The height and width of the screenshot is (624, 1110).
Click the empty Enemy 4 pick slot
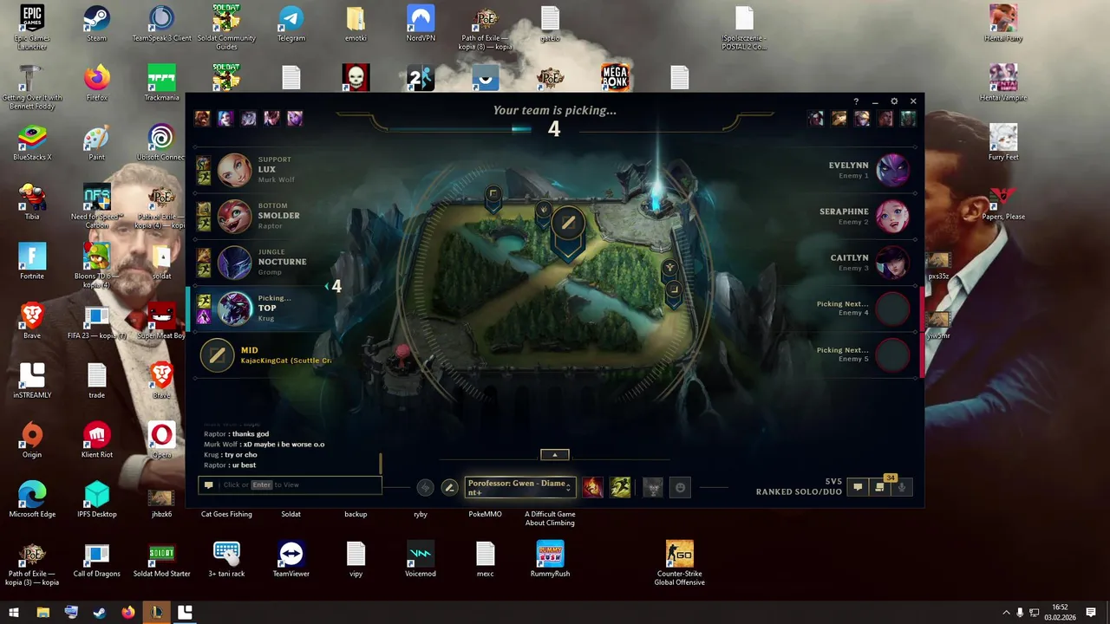[892, 309]
